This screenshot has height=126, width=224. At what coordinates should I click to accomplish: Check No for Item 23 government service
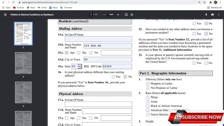coord(206,63)
